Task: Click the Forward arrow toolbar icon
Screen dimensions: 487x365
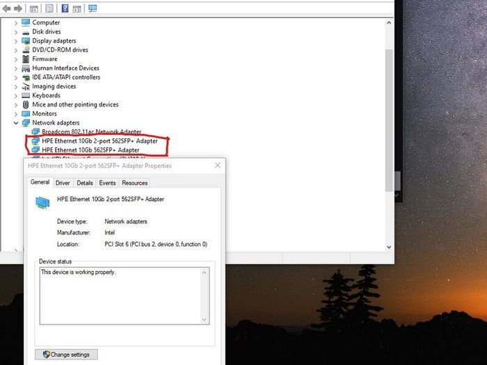Action: [x=18, y=8]
